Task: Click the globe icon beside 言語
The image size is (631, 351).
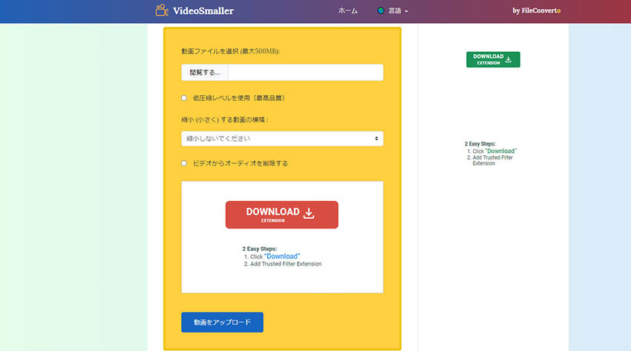Action: point(381,11)
